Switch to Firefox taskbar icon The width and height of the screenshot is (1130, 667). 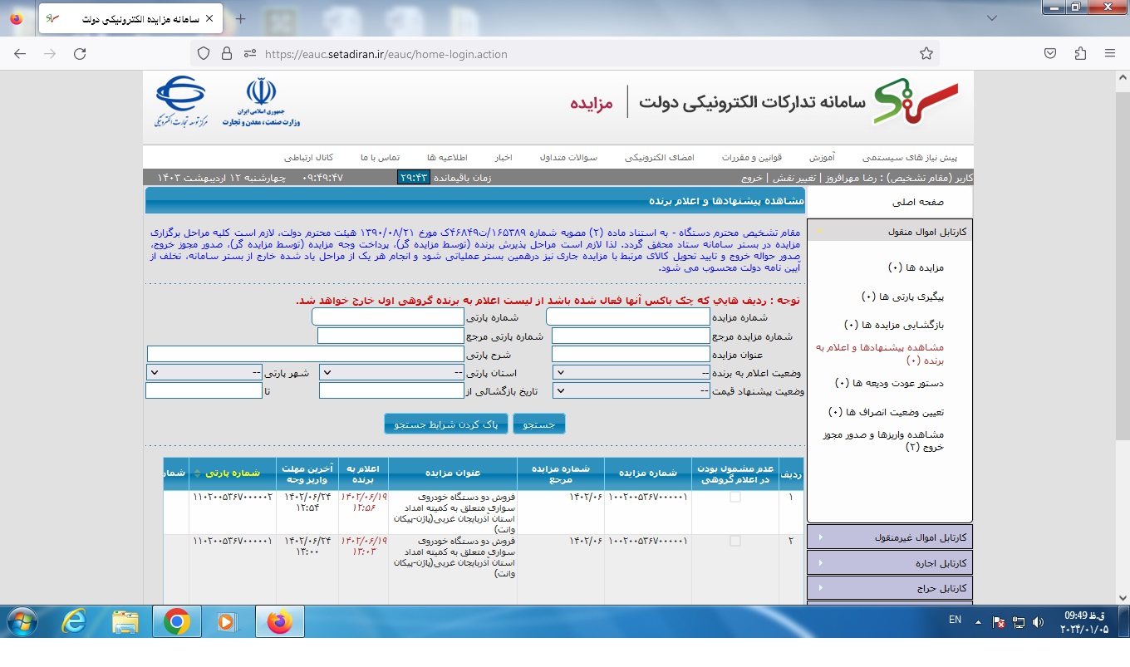(280, 621)
